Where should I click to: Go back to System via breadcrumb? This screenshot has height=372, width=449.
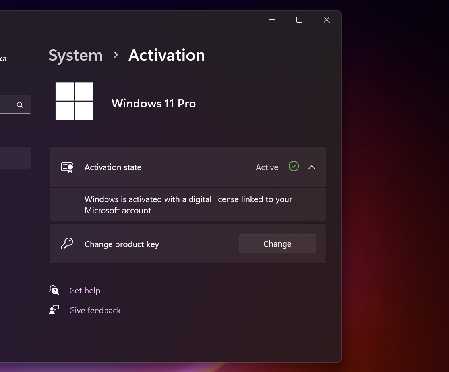(75, 55)
